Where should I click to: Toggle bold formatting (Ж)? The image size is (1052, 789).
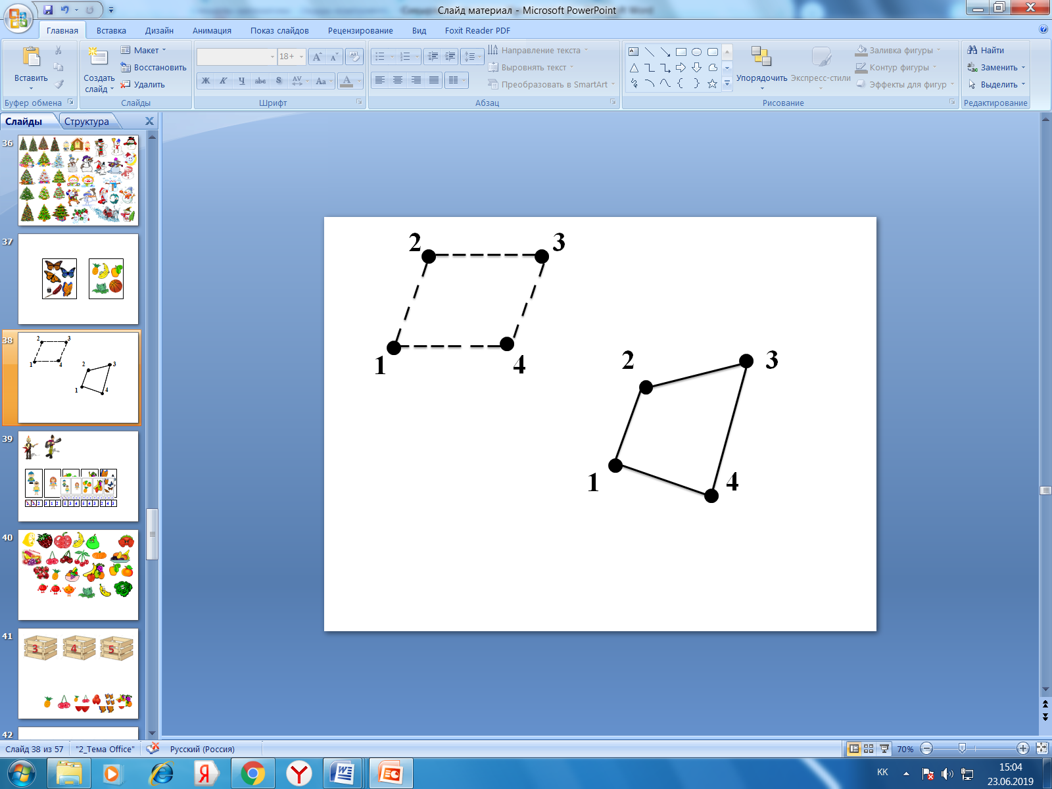206,81
